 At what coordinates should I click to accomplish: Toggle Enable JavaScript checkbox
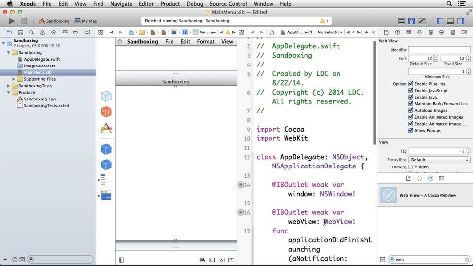410,91
